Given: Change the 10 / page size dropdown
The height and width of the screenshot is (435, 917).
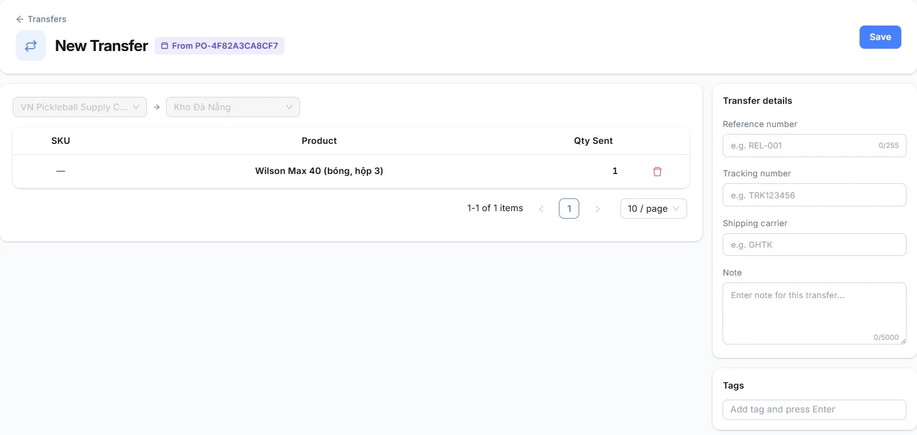Looking at the screenshot, I should [x=654, y=209].
